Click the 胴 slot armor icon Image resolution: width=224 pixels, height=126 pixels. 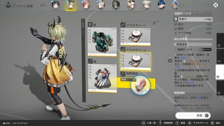point(90,25)
